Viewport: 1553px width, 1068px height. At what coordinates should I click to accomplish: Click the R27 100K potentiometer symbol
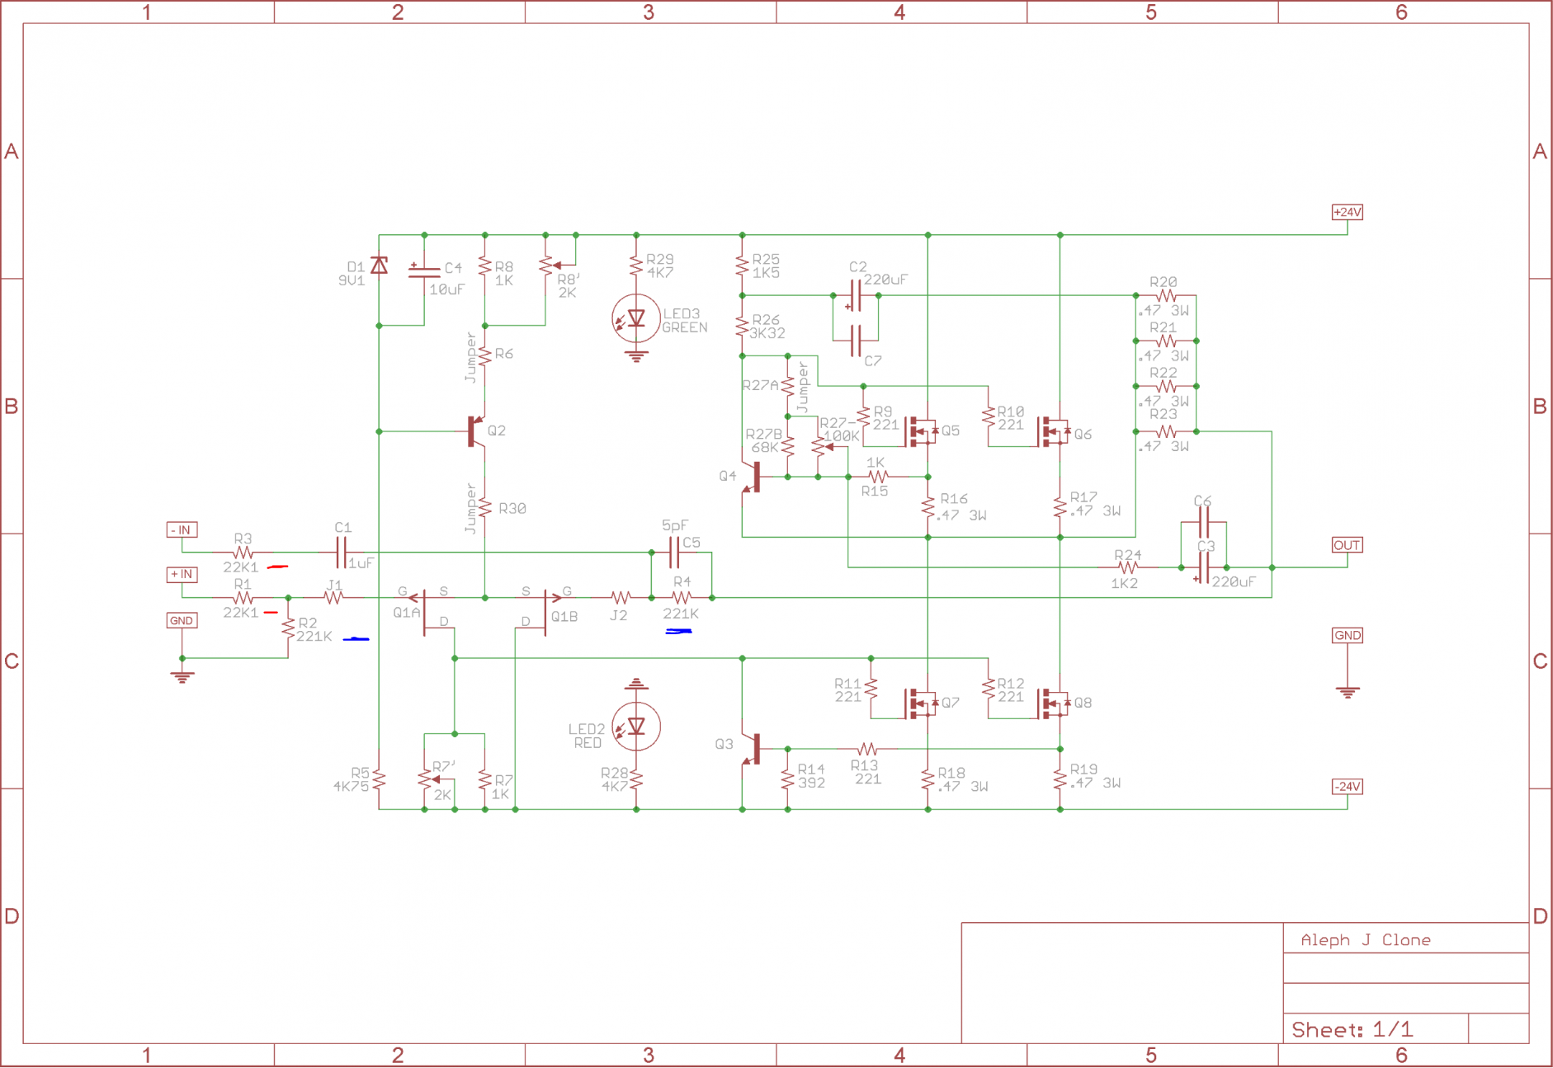[822, 447]
